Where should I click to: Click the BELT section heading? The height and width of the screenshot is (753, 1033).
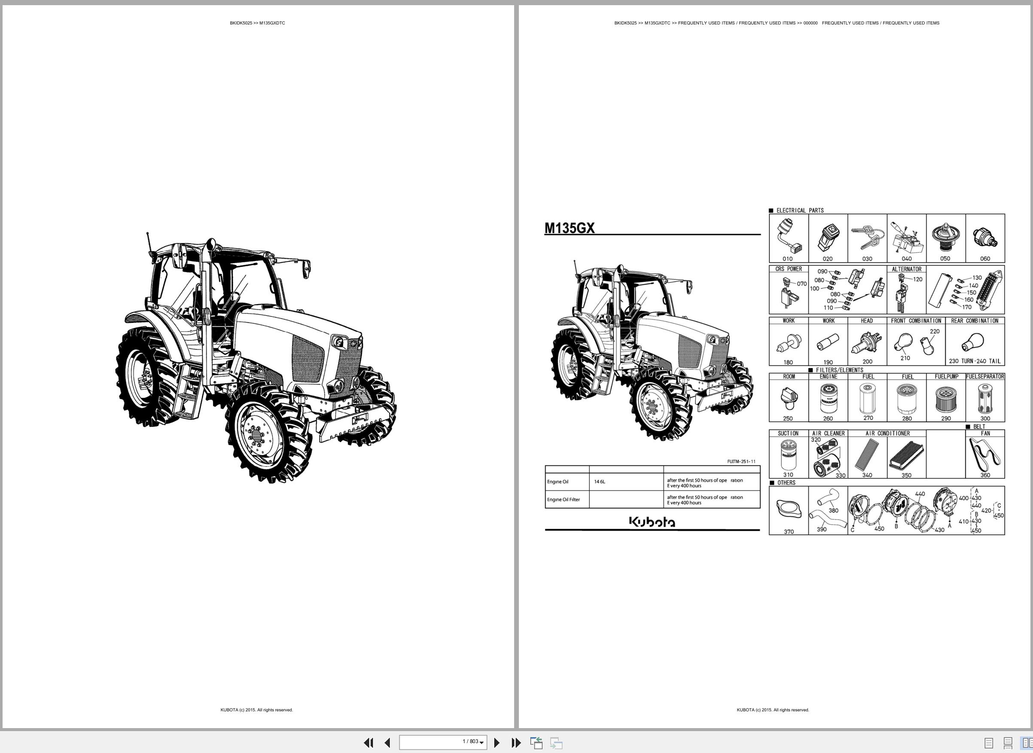979,427
